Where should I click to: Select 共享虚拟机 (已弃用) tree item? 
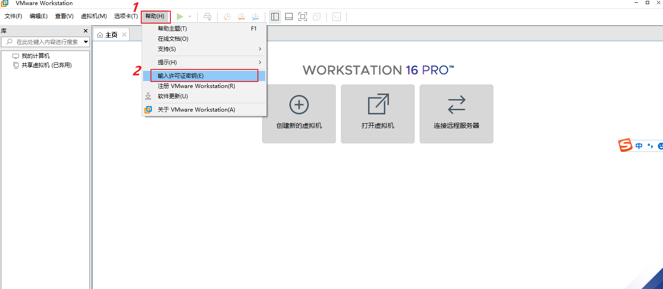(42, 65)
